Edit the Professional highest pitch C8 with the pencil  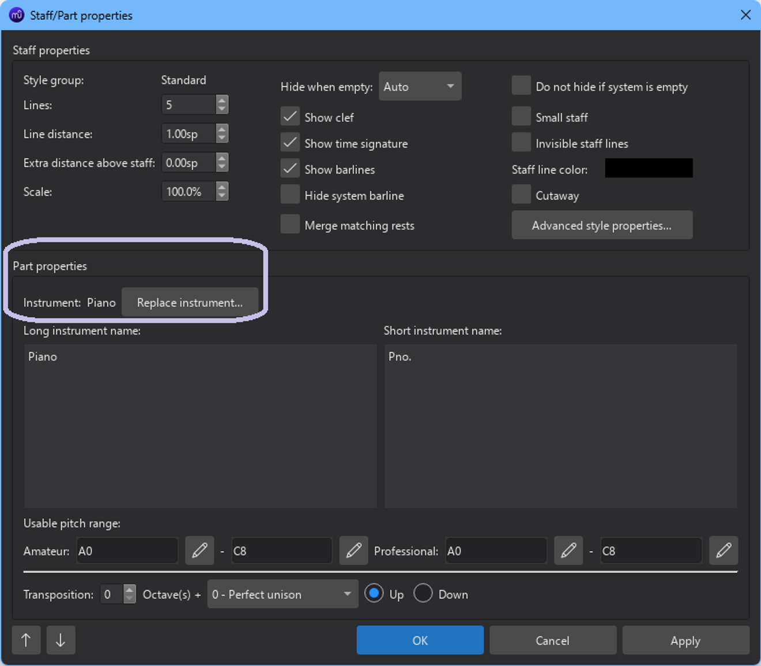[724, 551]
